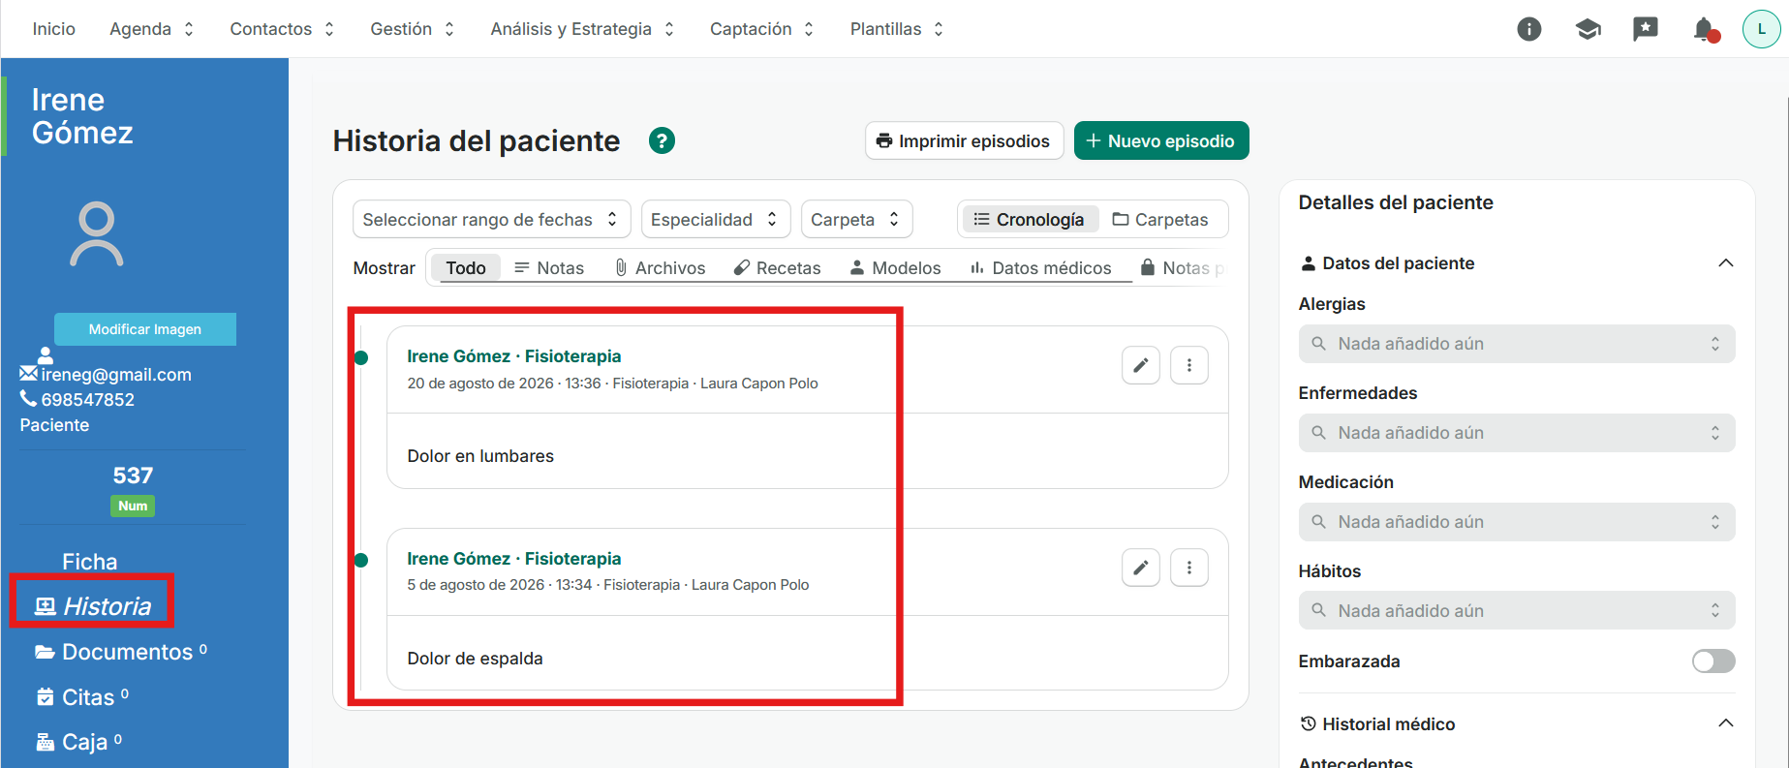Switch view to Carpetas
The width and height of the screenshot is (1789, 768).
pos(1160,220)
